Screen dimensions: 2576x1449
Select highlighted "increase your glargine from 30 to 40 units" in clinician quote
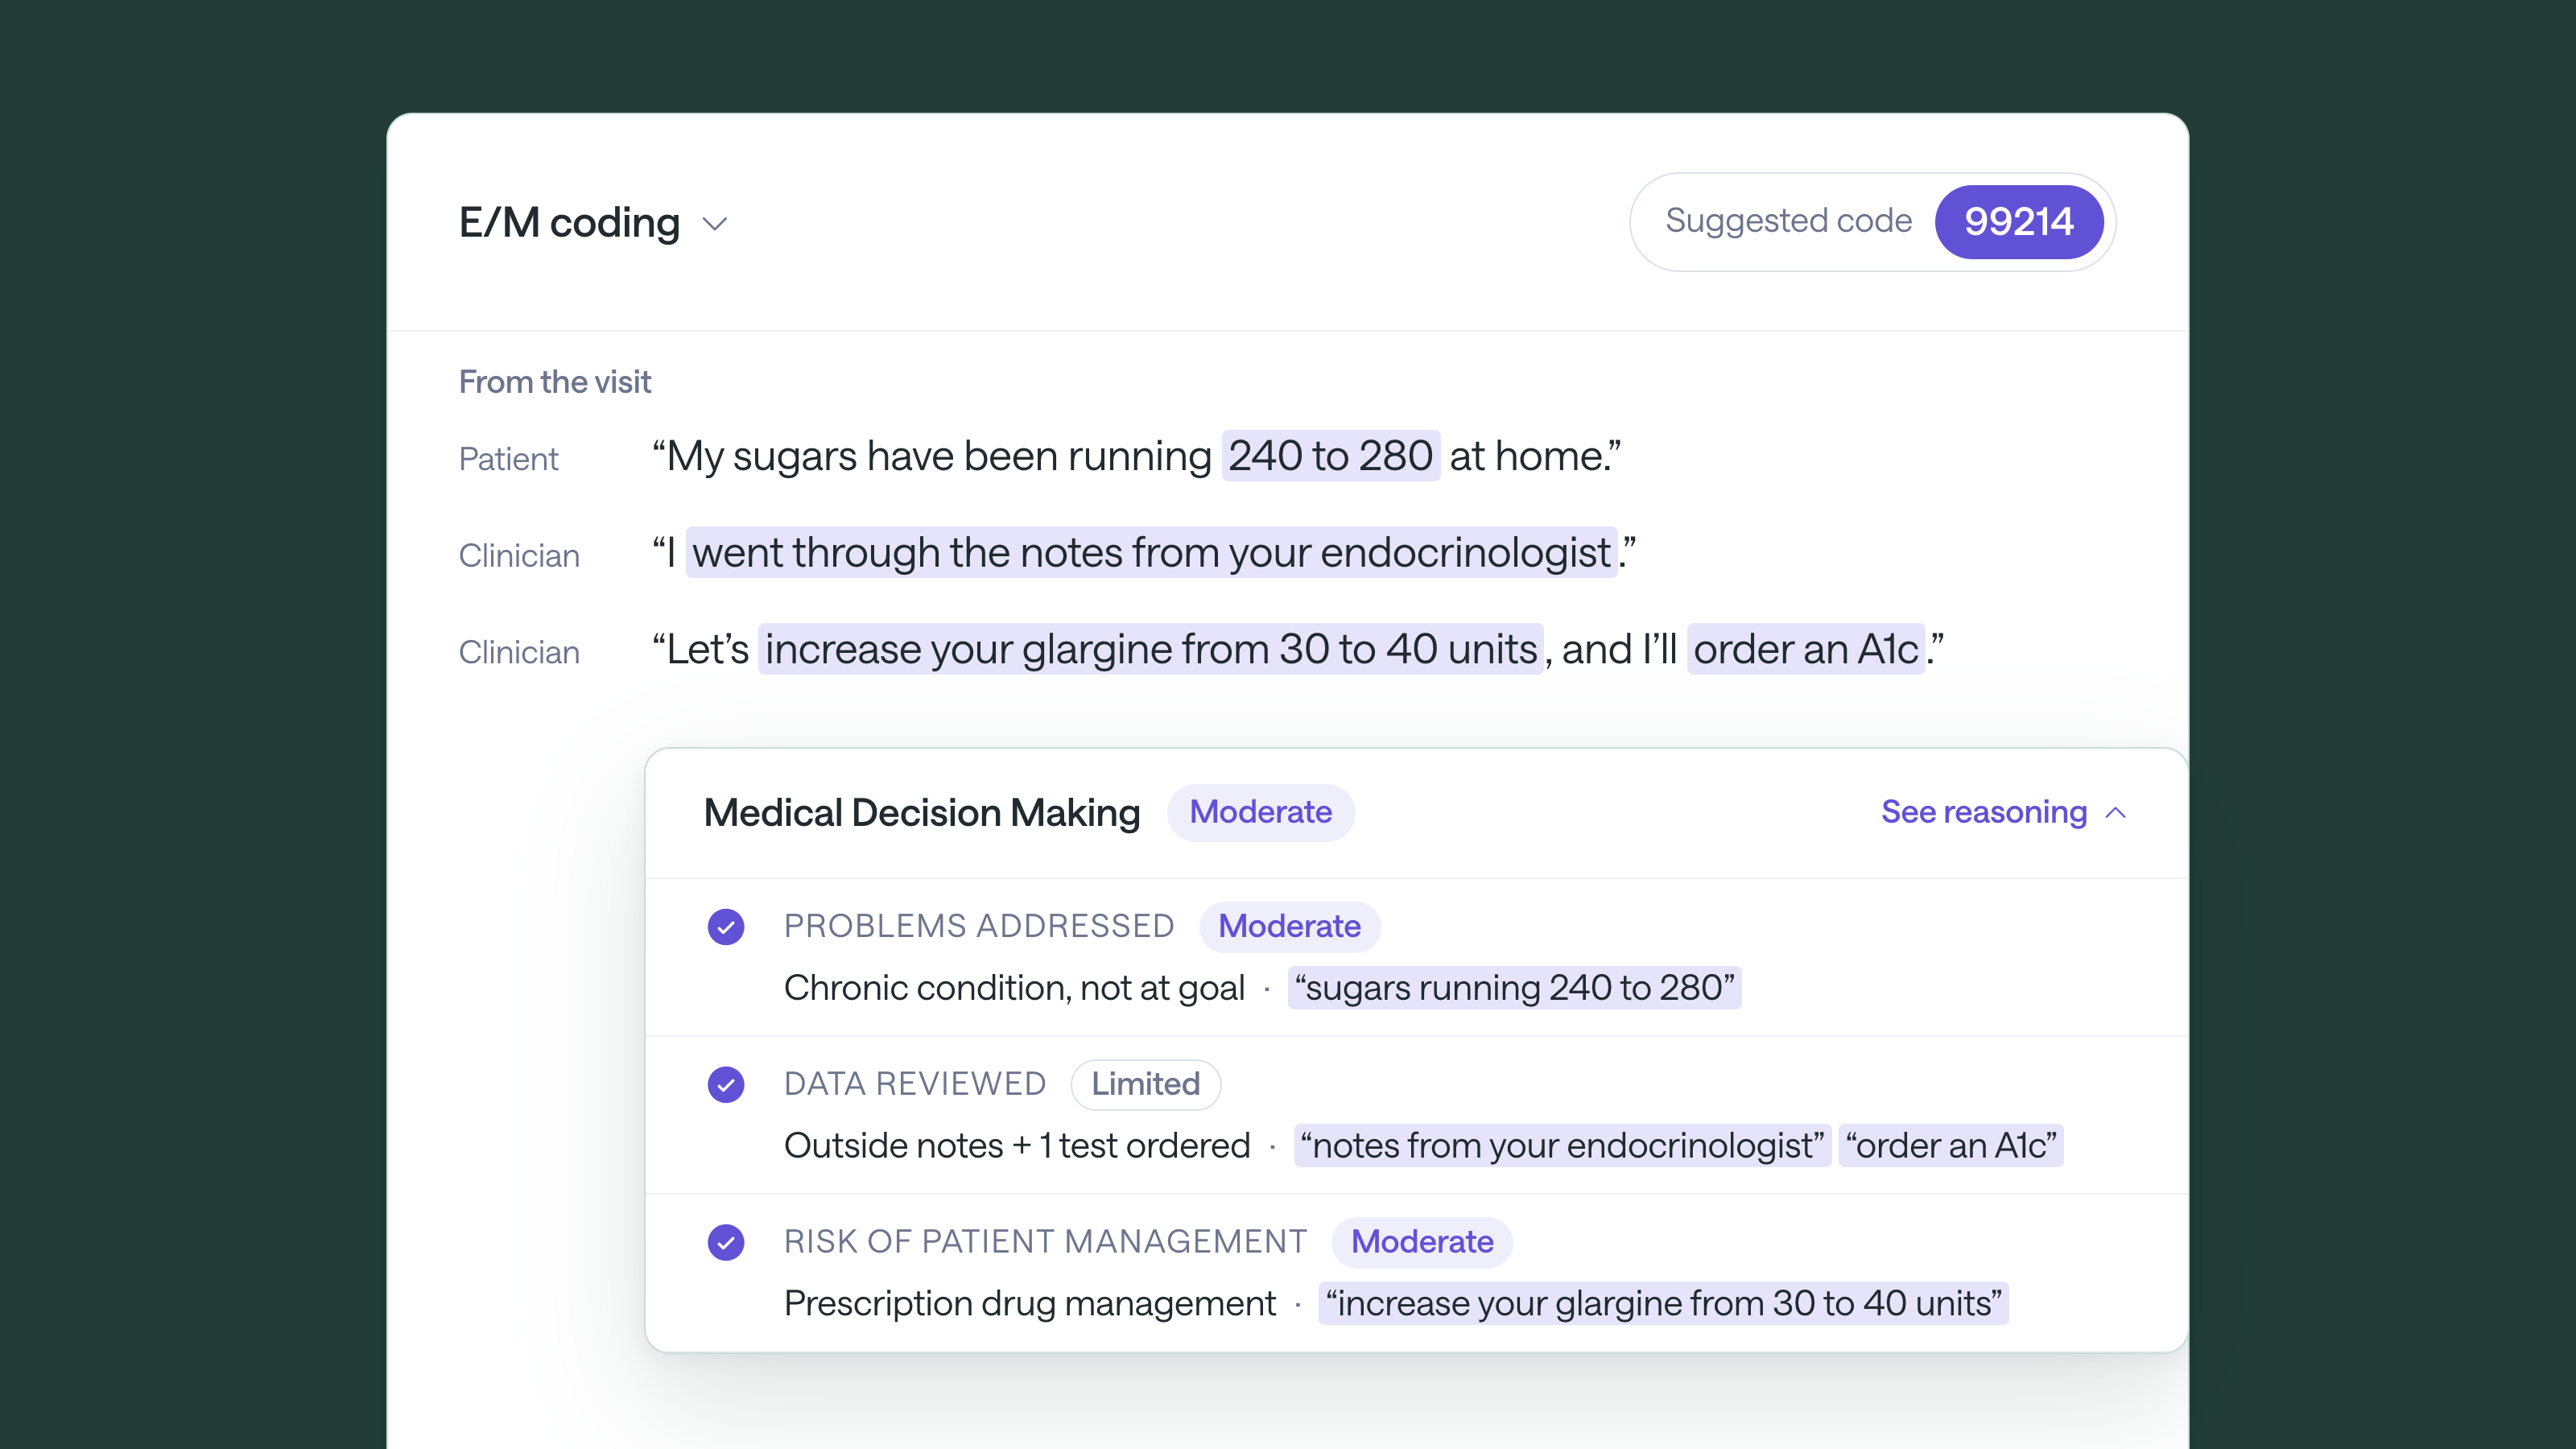(1151, 650)
